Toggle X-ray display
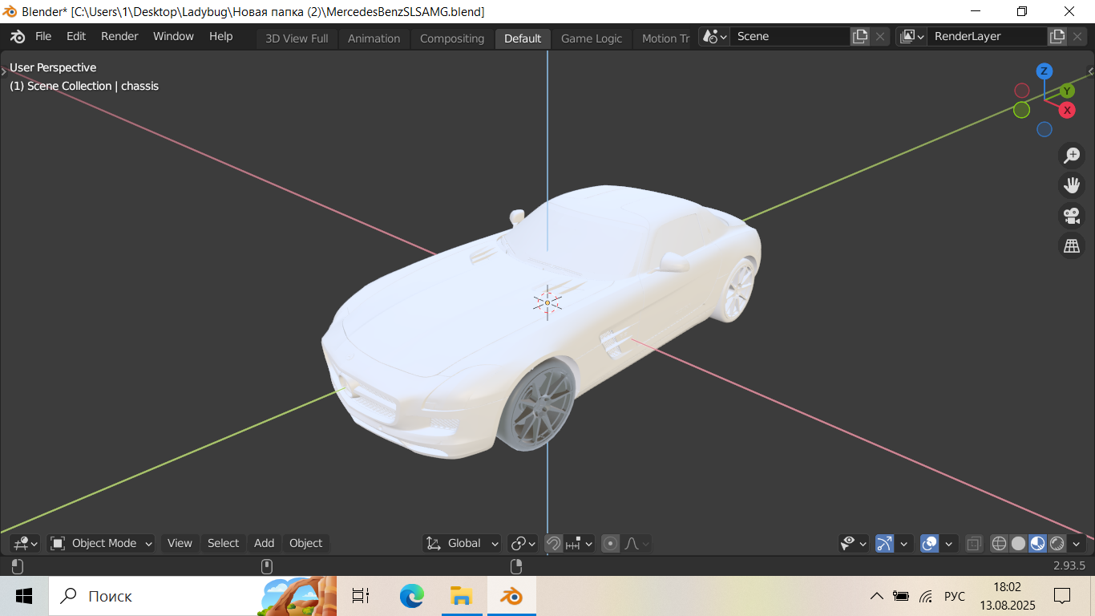Viewport: 1095px width, 616px height. click(x=974, y=544)
